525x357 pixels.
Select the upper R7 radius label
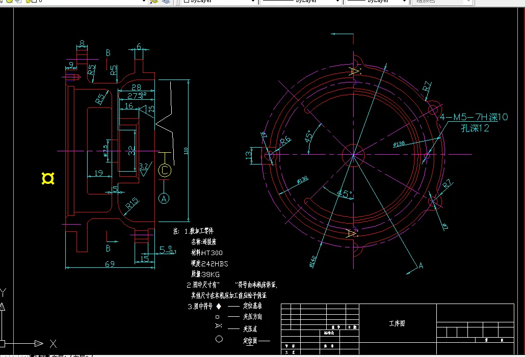426,87
